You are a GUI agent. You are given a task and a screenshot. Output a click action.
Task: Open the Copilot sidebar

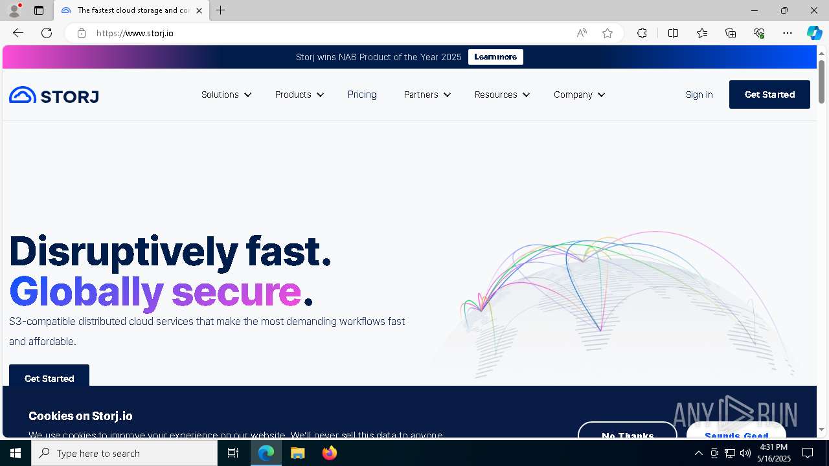pos(814,33)
